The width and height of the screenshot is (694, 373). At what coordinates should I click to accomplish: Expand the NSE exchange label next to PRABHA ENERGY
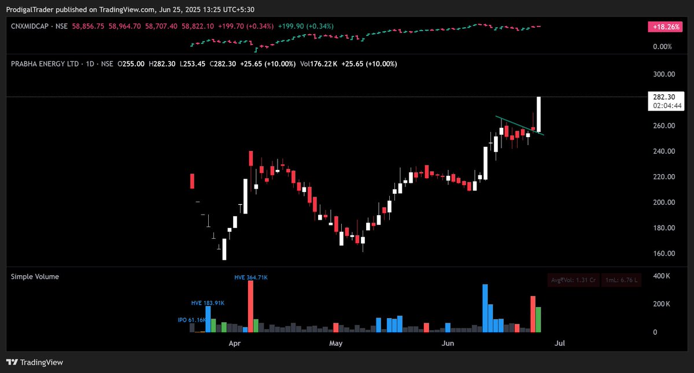tap(108, 64)
